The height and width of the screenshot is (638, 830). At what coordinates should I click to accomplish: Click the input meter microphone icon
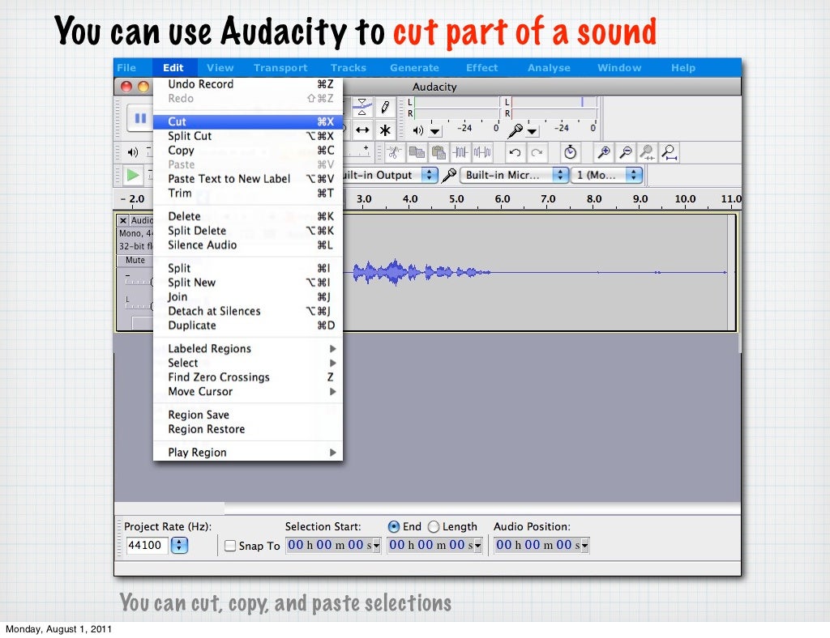515,130
